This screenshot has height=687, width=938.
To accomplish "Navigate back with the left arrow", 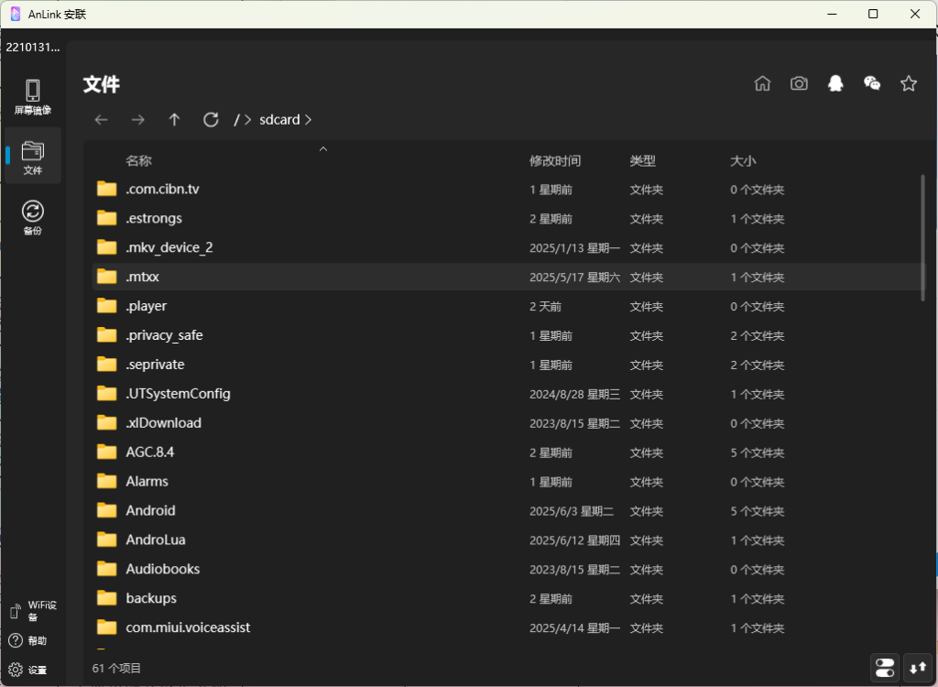I will [x=101, y=120].
